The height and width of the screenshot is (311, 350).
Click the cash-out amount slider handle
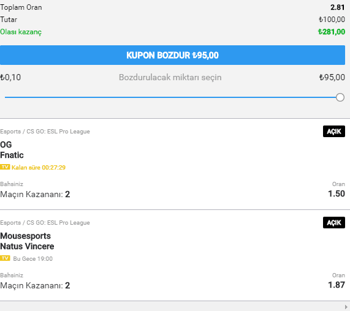click(340, 97)
